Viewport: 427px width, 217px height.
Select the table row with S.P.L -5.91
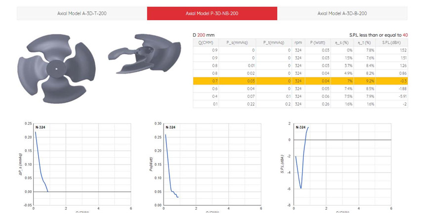[300, 96]
